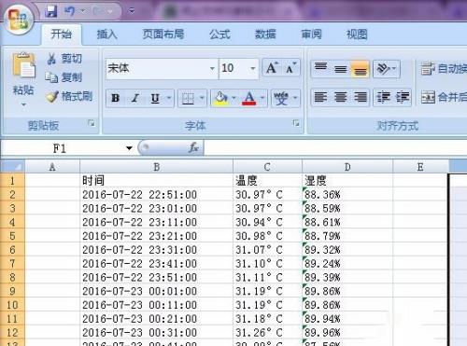Open the 数据 ribbon tab

click(265, 34)
